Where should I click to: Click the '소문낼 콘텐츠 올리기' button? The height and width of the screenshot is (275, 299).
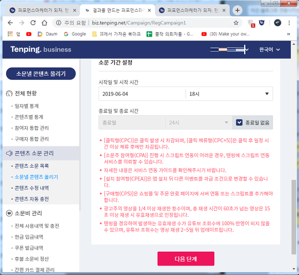coord(41,74)
